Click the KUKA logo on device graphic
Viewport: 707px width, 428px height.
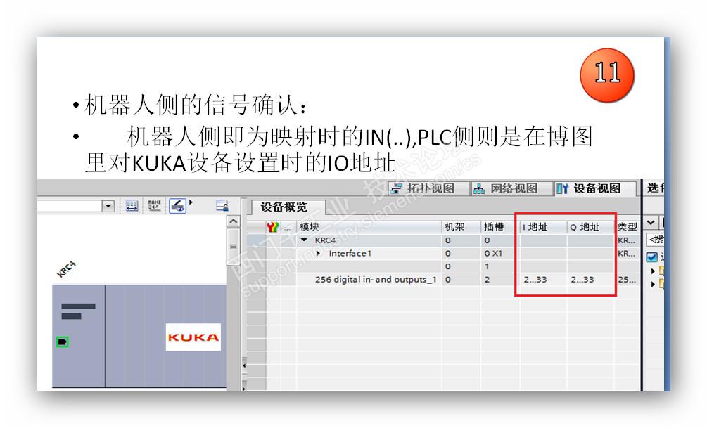(x=193, y=337)
